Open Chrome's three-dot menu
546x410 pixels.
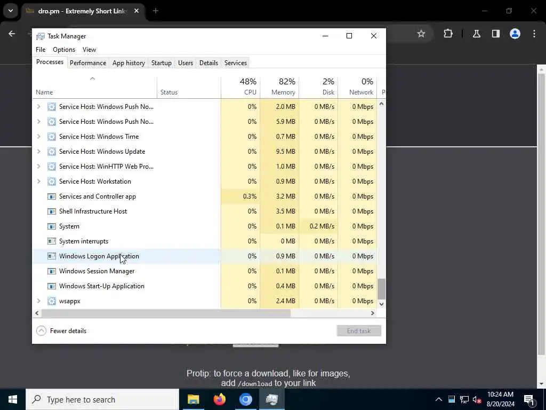point(534,34)
